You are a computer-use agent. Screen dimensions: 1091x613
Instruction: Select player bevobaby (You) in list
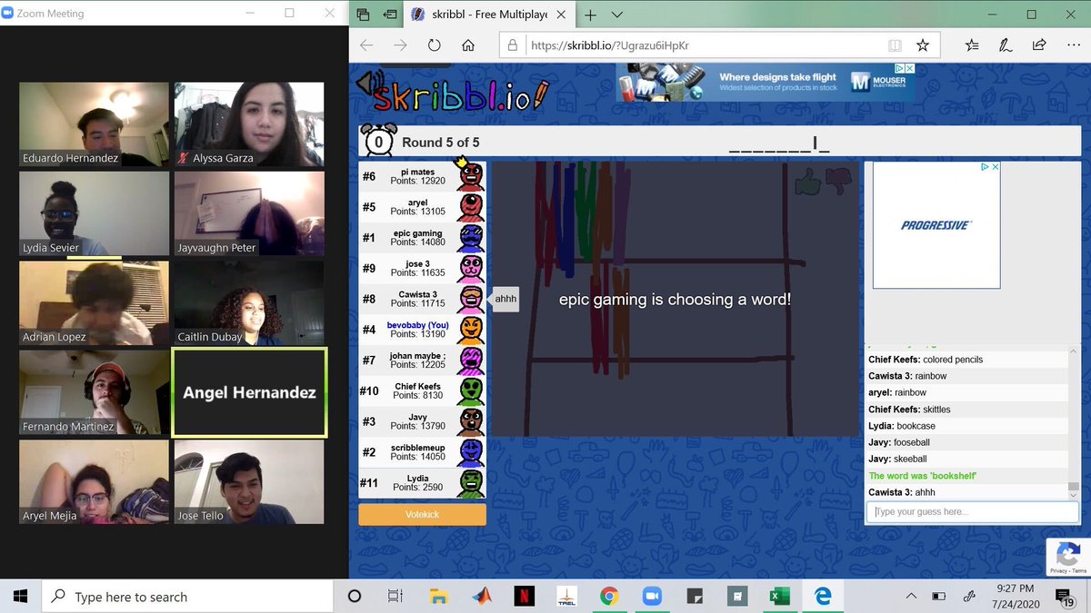(422, 330)
